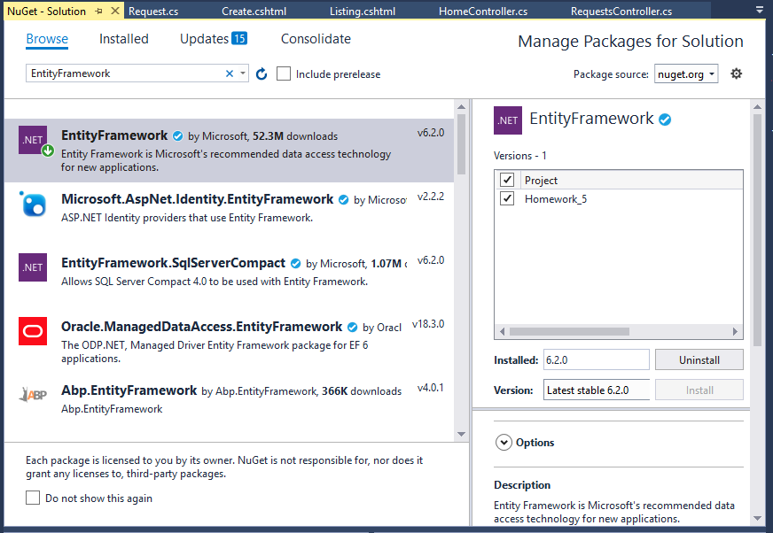
Task: Close the NuGet - Solution tab
Action: 115,11
